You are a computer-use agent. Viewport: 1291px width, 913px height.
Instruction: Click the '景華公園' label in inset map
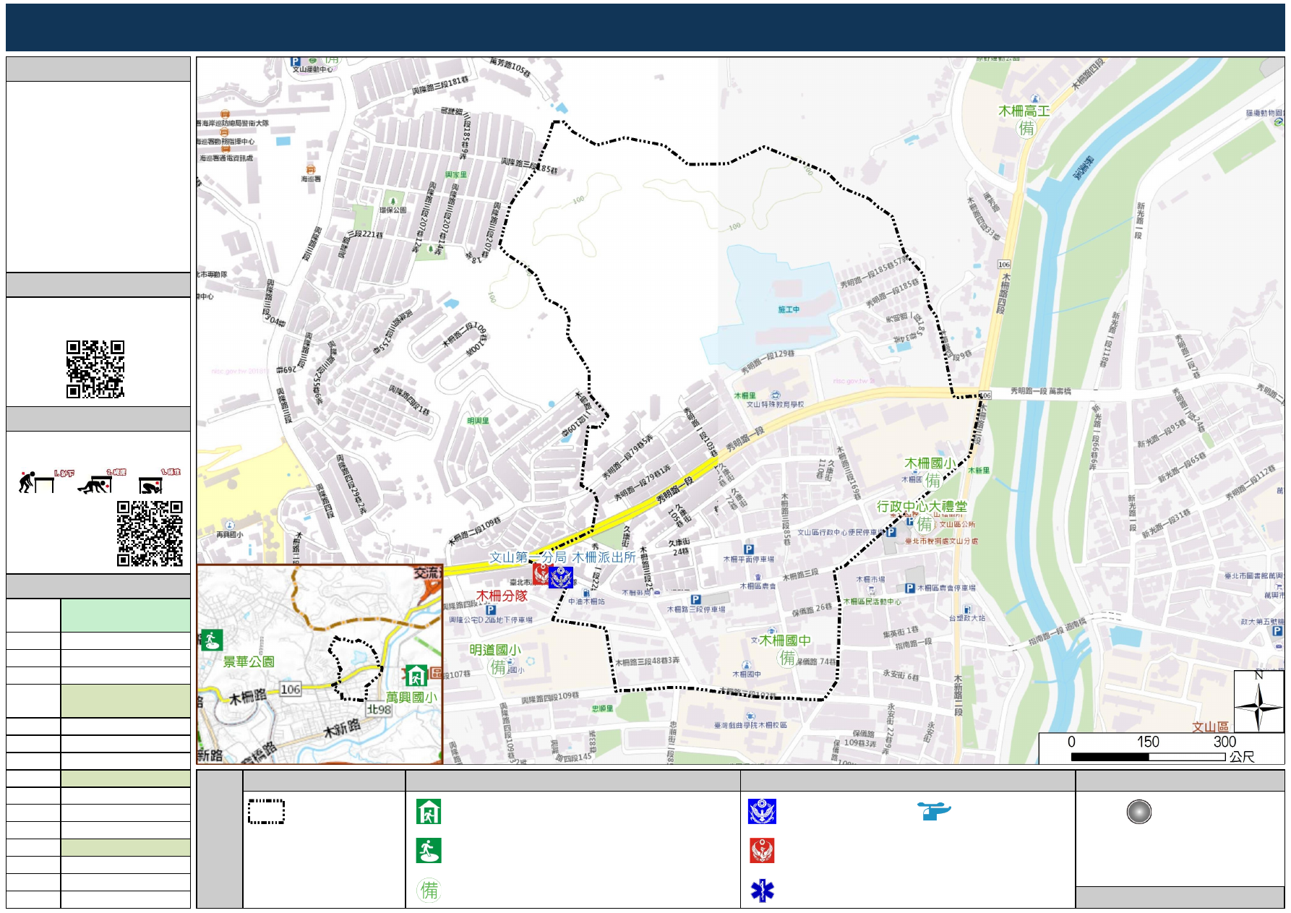click(x=249, y=661)
